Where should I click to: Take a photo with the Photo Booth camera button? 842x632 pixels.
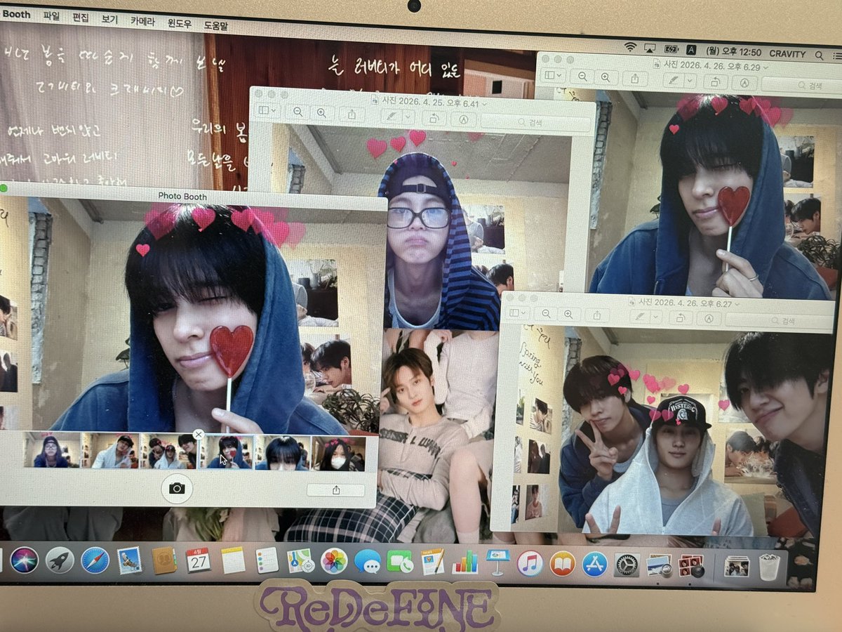pos(177,488)
